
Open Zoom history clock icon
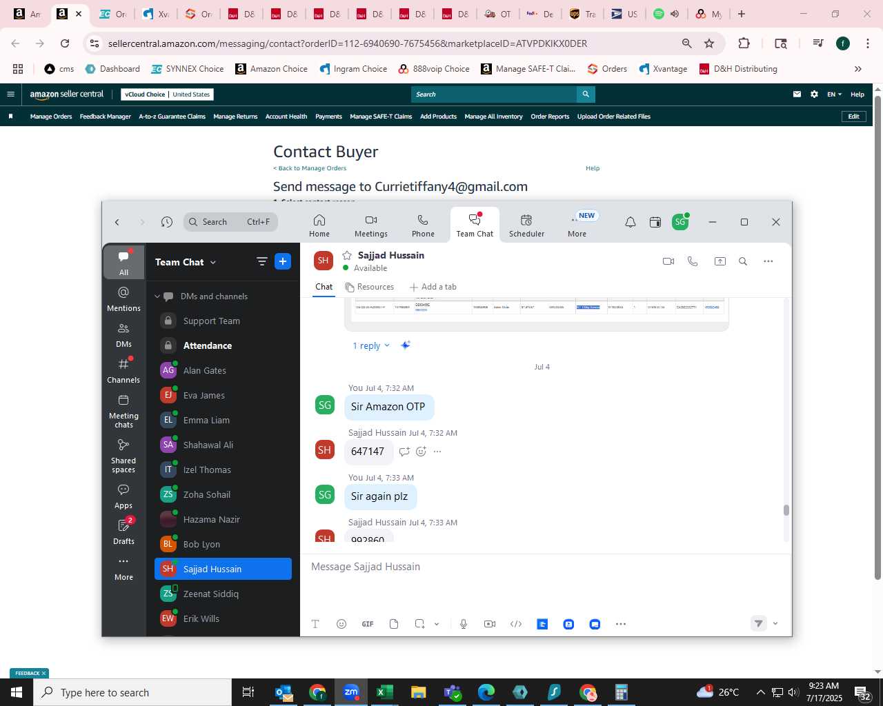pyautogui.click(x=167, y=222)
